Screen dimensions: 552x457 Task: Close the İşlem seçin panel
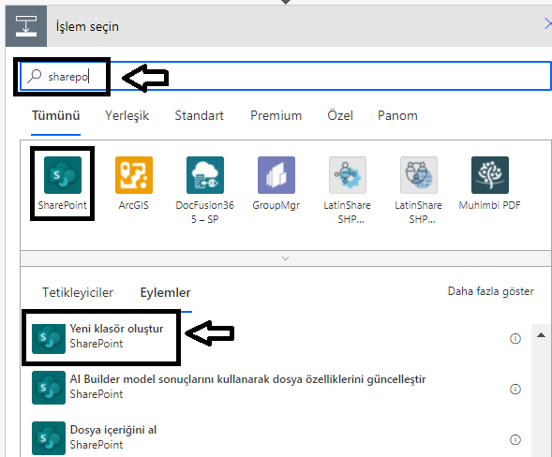pos(547,24)
